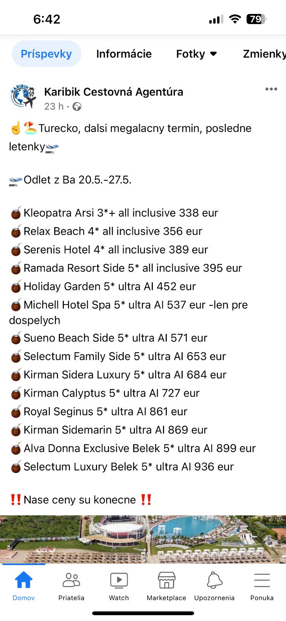Open Upozornenia notifications bell
This screenshot has height=621, width=286.
[x=214, y=581]
